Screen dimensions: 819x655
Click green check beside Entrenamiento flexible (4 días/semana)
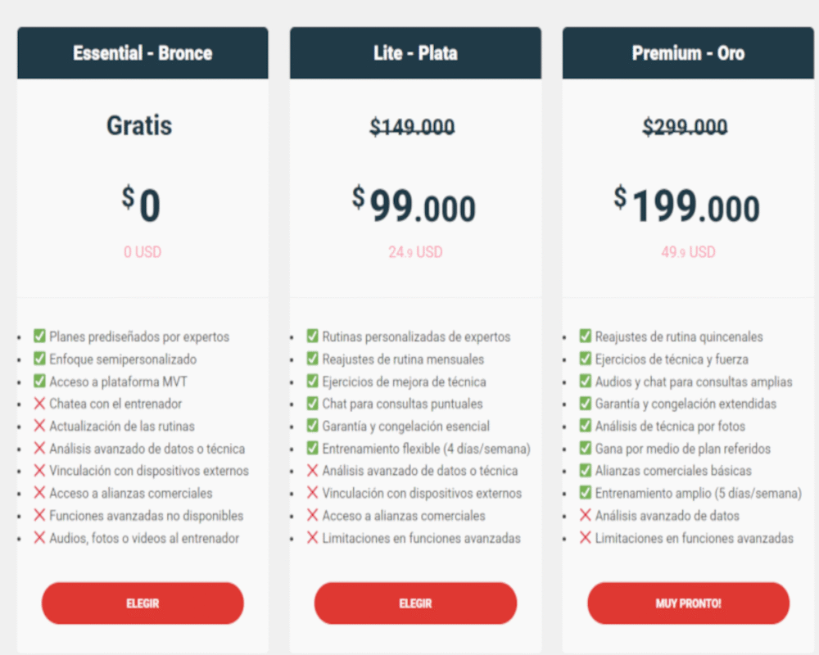coord(312,449)
